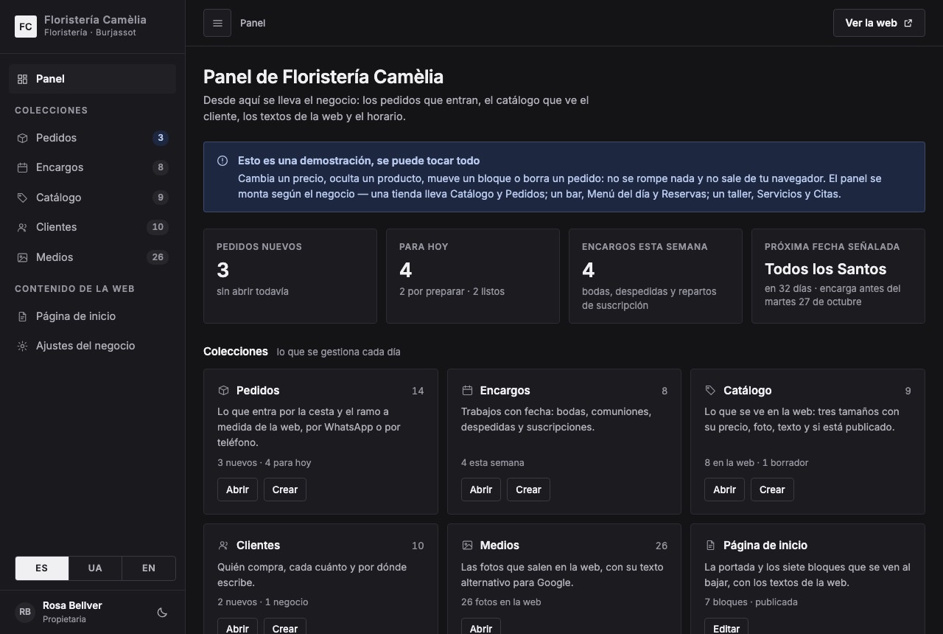Click the Página de inicio card document icon
The image size is (943, 634).
pyautogui.click(x=710, y=545)
